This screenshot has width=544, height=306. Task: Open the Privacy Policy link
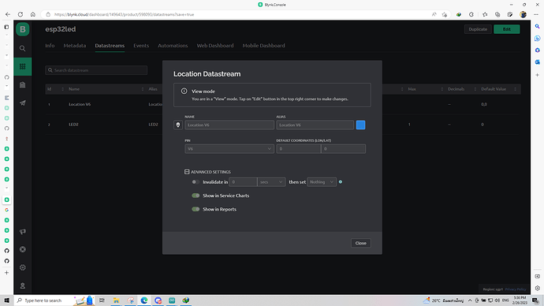(516, 289)
